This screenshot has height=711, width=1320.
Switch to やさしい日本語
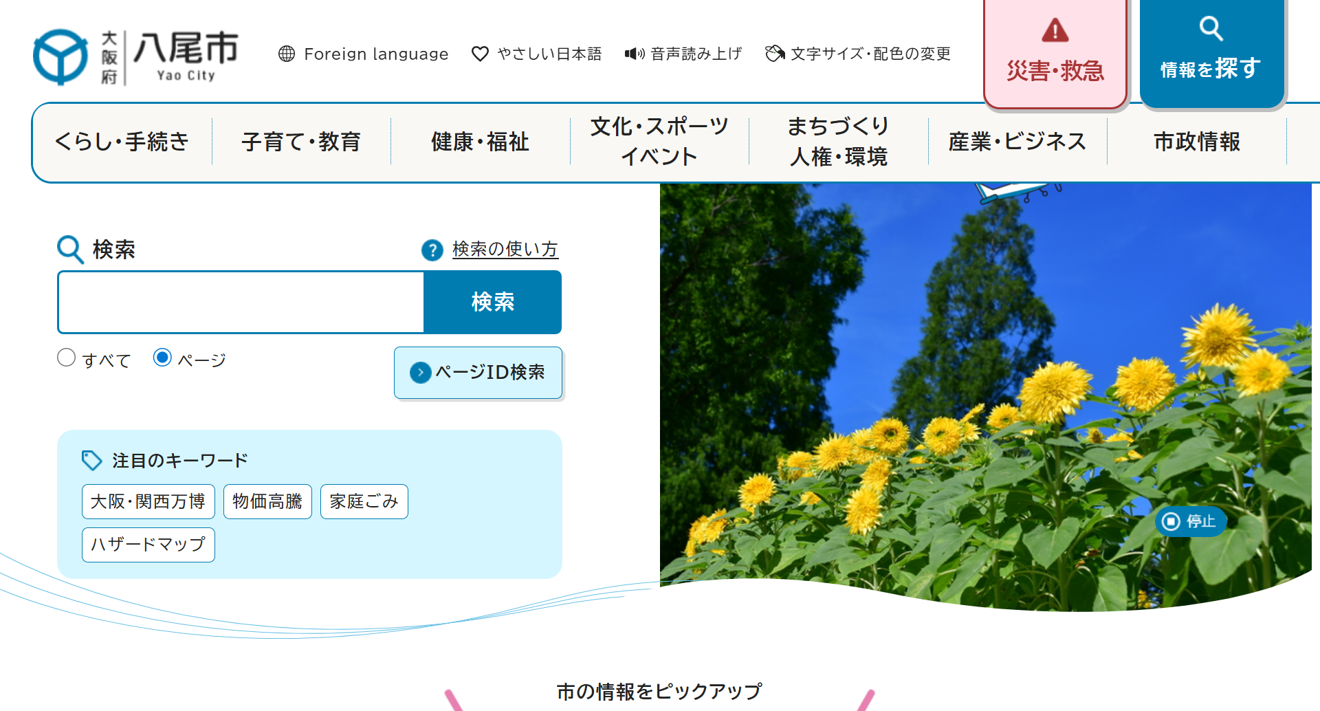coord(537,54)
